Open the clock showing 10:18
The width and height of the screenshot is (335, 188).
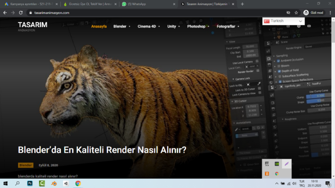pyautogui.click(x=314, y=183)
